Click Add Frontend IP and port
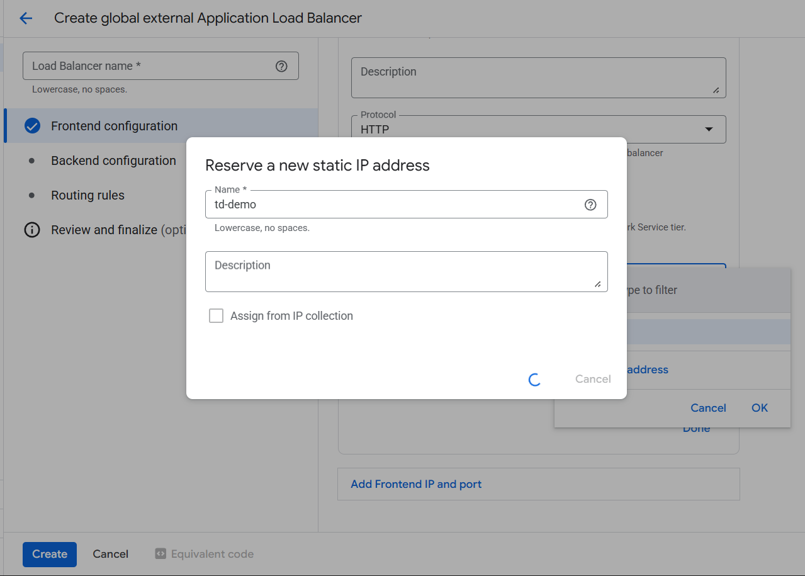The image size is (805, 576). pyautogui.click(x=416, y=484)
